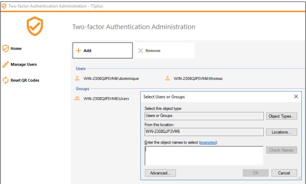Image resolution: width=306 pixels, height=184 pixels.
Task: Click the Groups section heading
Action: click(82, 89)
